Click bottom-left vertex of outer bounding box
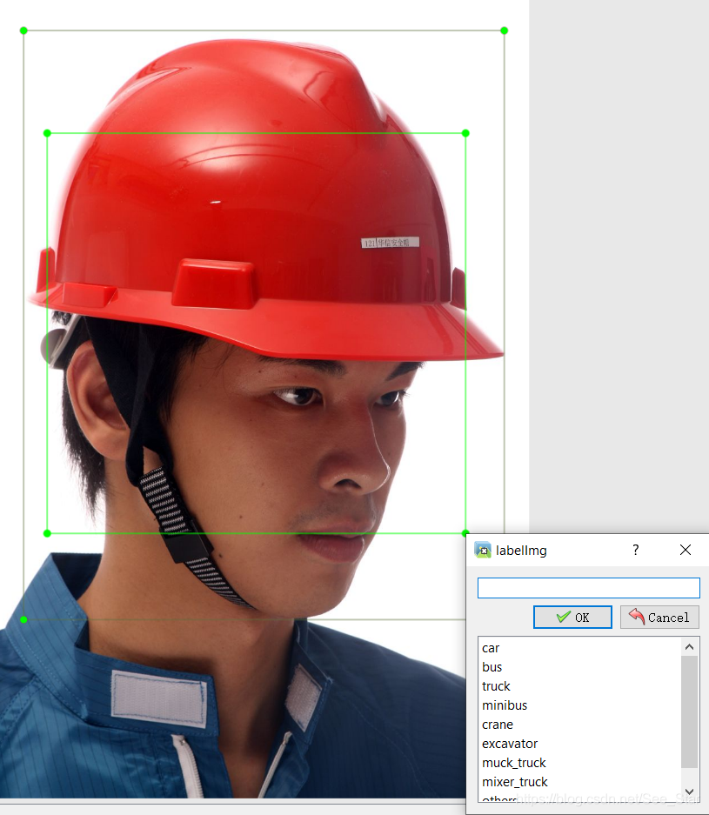 coord(23,619)
